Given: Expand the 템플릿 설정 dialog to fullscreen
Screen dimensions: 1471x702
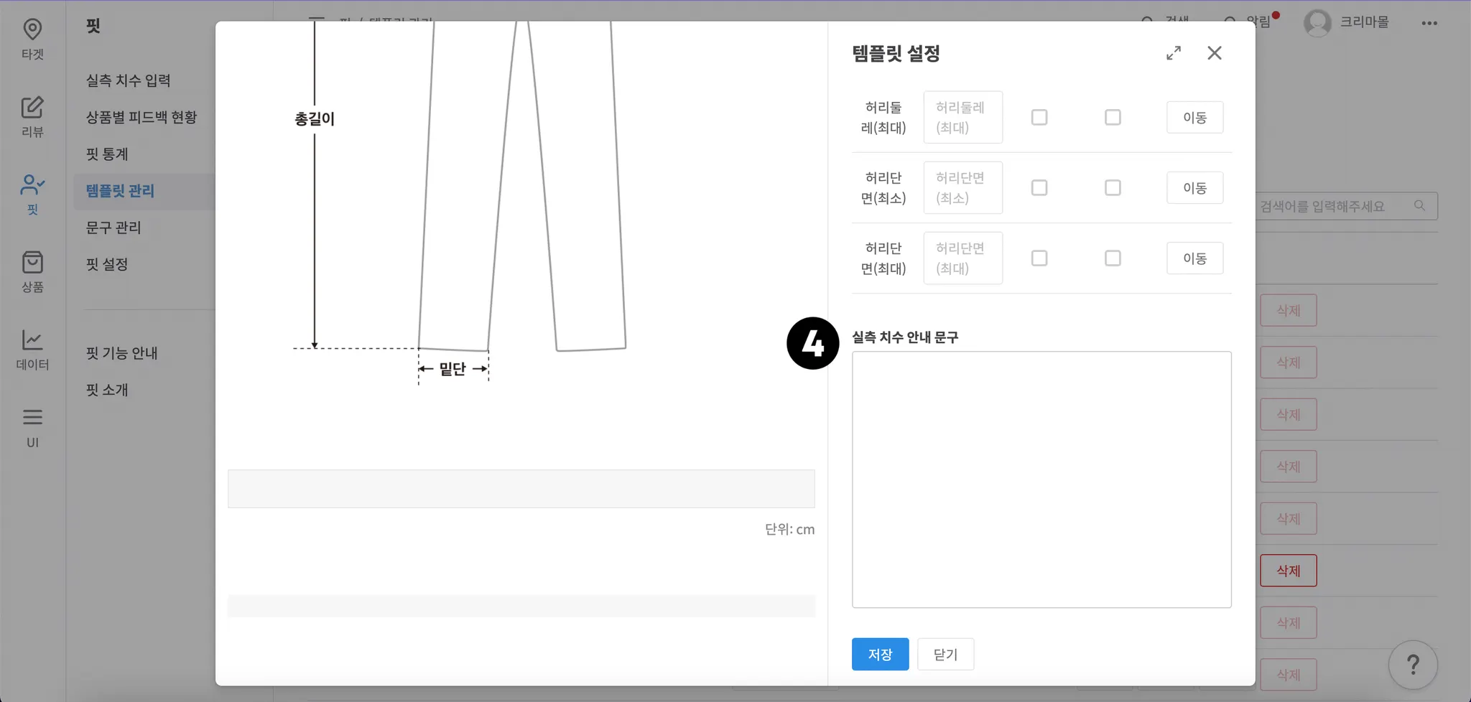Looking at the screenshot, I should 1174,53.
